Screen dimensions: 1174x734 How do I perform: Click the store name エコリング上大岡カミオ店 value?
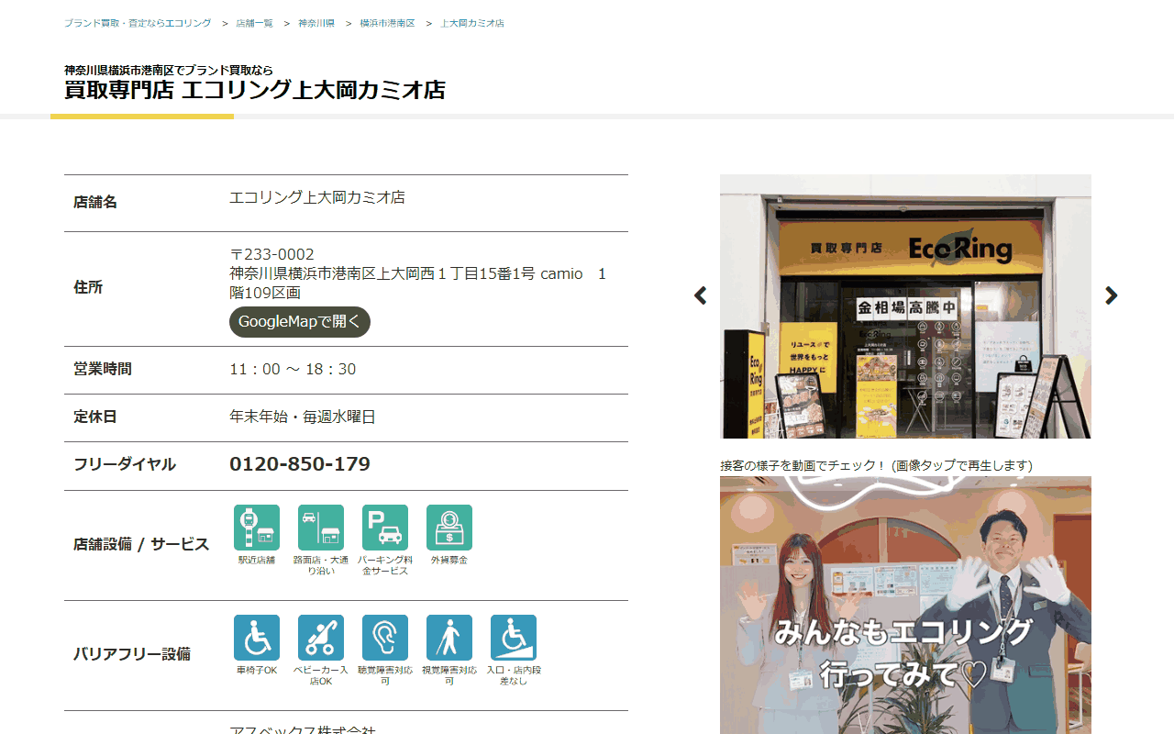click(x=317, y=197)
